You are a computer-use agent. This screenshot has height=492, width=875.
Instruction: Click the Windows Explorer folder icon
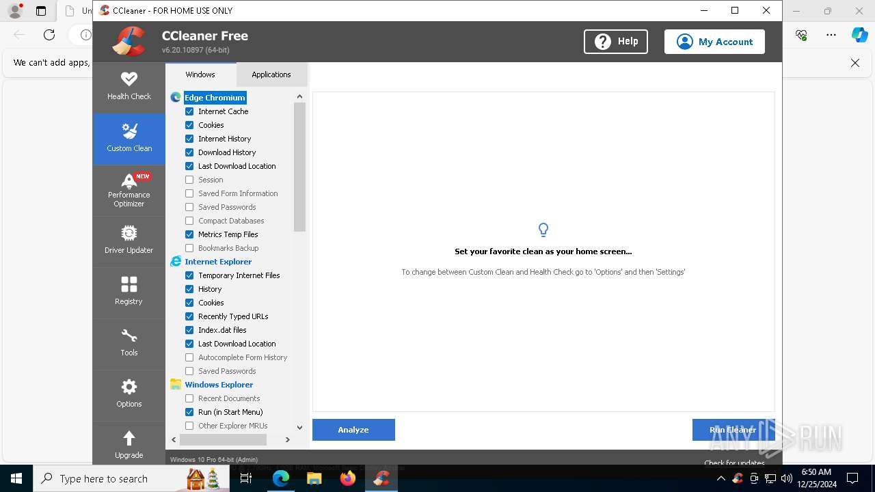176,385
